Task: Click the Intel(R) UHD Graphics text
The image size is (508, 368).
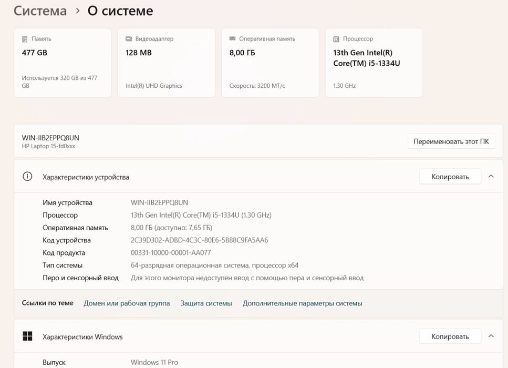Action: pyautogui.click(x=154, y=86)
